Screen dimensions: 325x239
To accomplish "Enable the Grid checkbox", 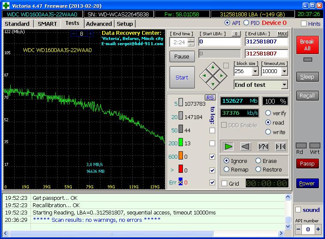I will pos(224,184).
